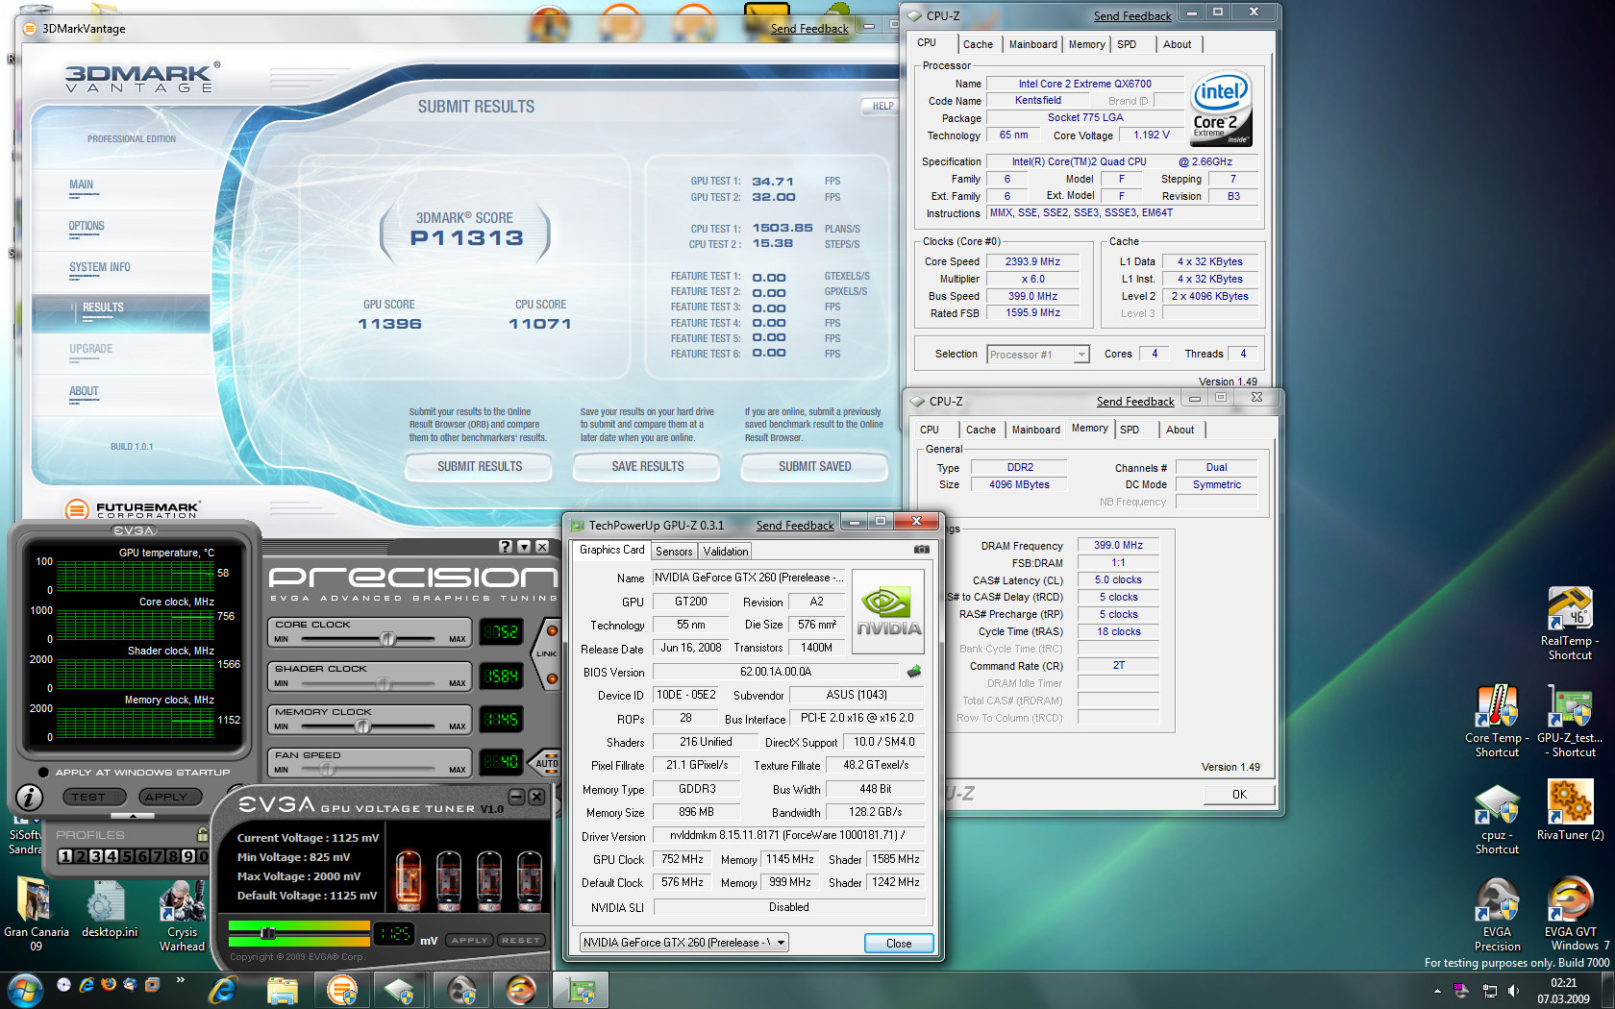Screen dimensions: 1615x1009
Task: Select profile slot 1 in Precision
Action: point(64,855)
